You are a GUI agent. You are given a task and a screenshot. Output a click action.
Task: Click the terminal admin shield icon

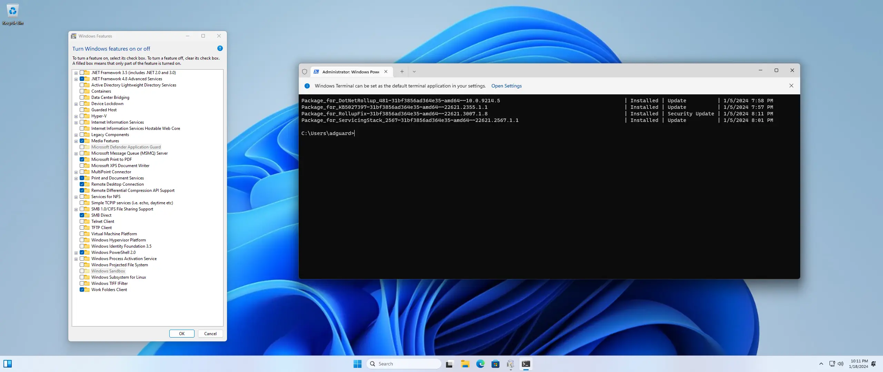(305, 72)
